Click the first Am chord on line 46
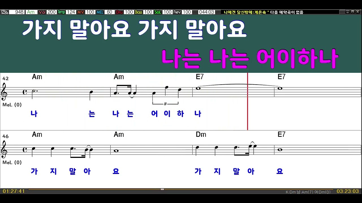This screenshot has height=203, width=362. [37, 135]
